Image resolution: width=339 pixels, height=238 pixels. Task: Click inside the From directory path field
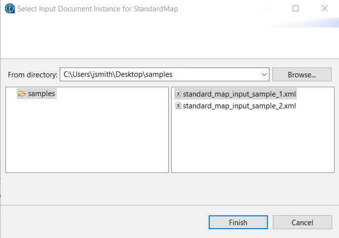coord(158,75)
